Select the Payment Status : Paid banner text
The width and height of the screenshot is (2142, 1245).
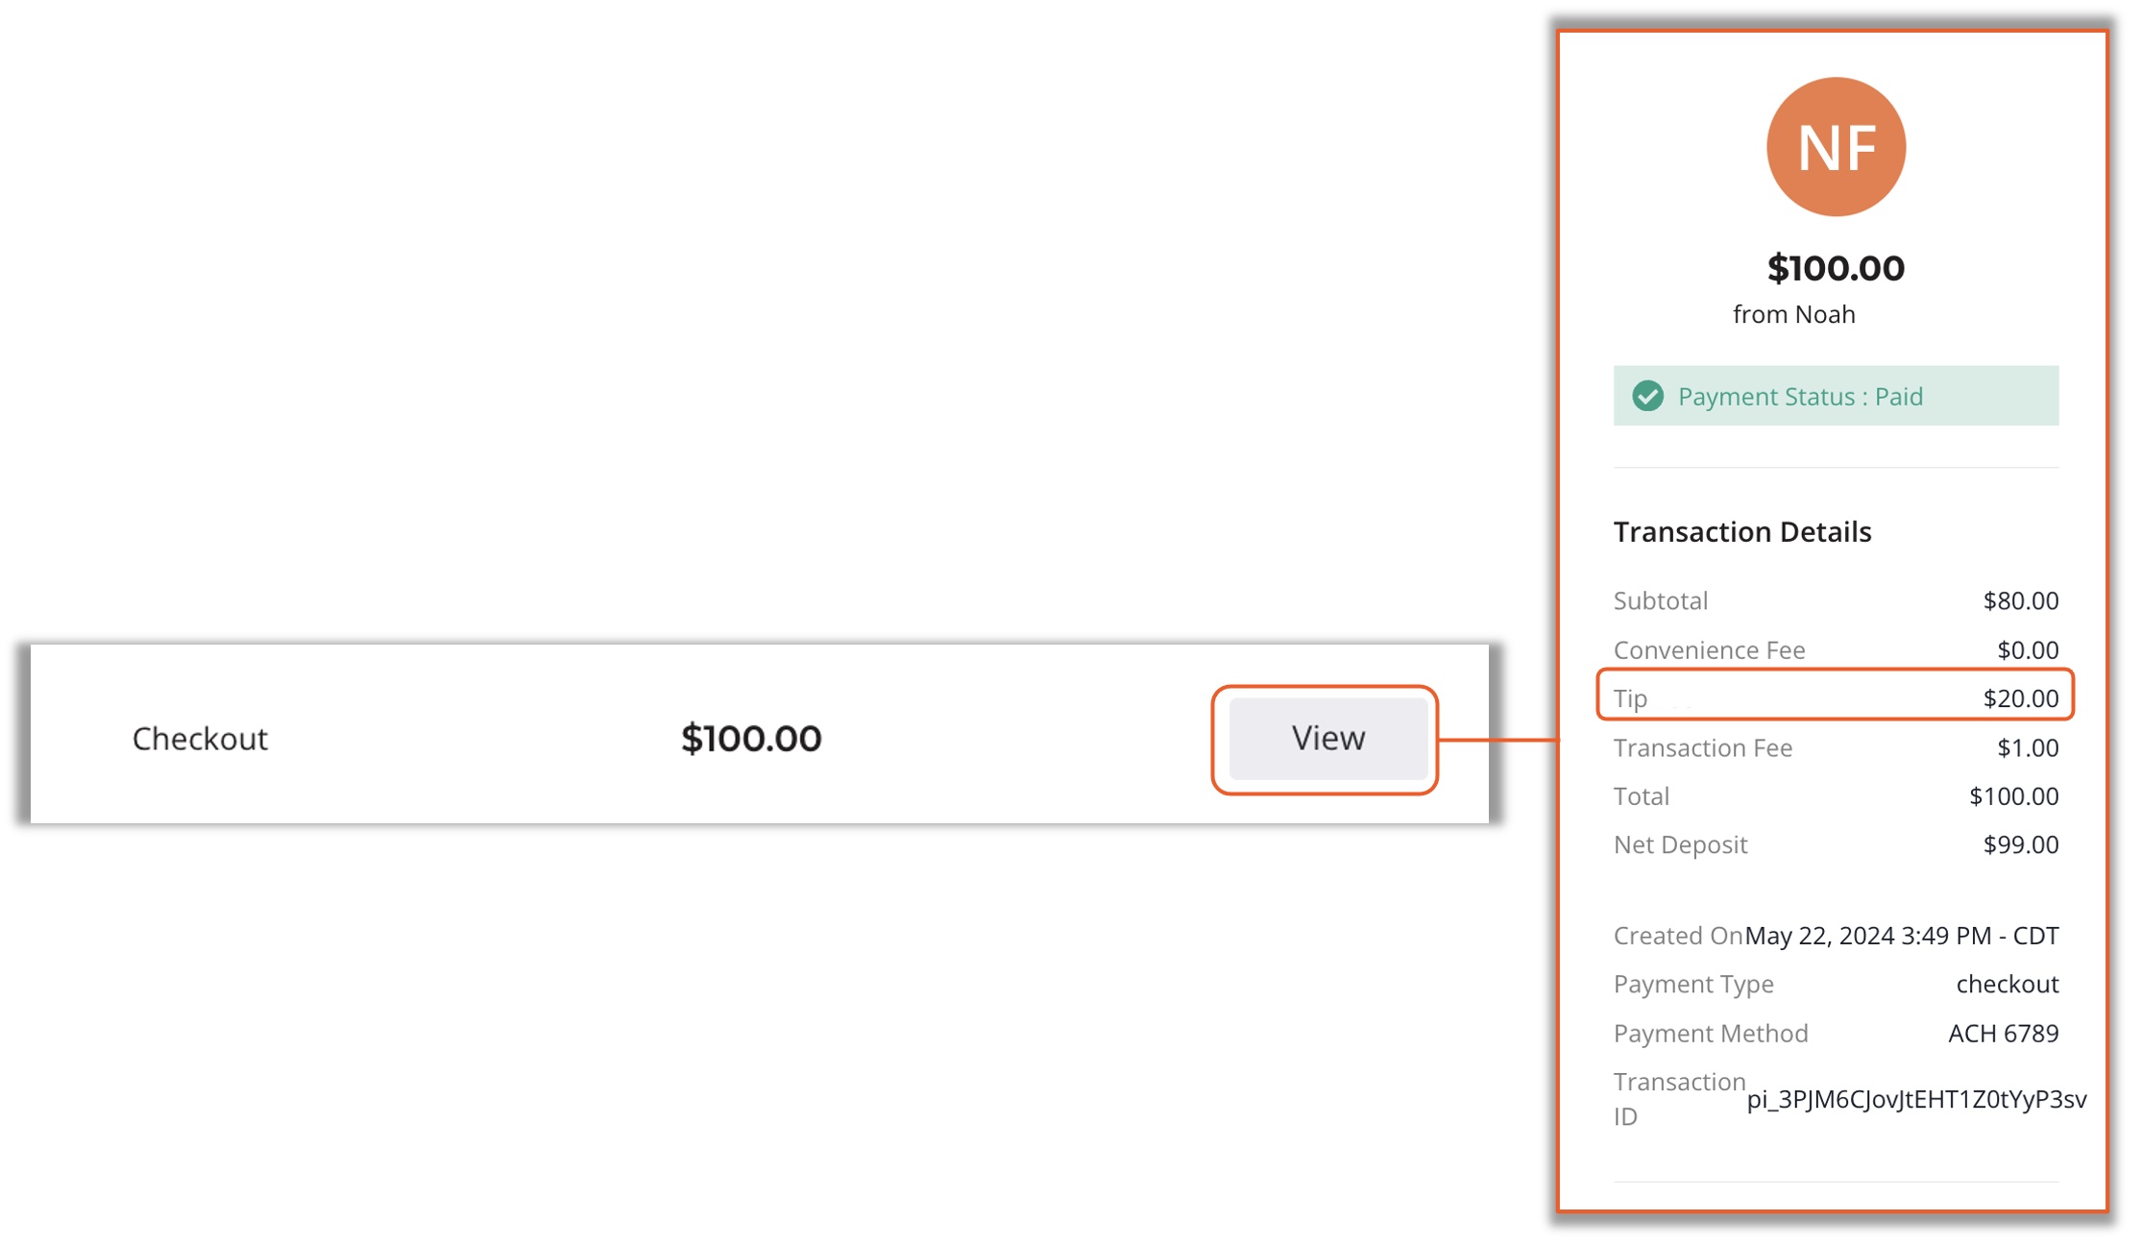[x=1800, y=397]
